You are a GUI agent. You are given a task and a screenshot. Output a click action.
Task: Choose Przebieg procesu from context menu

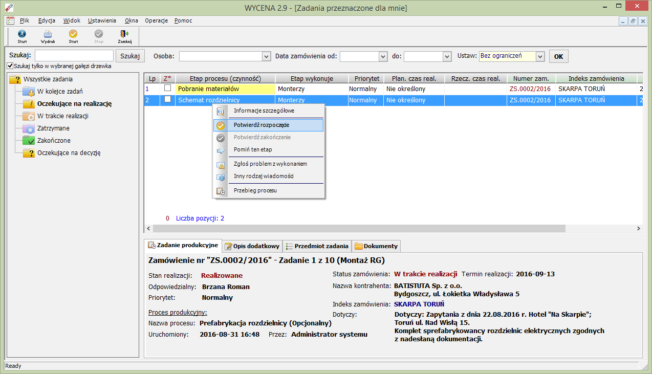[x=269, y=190]
